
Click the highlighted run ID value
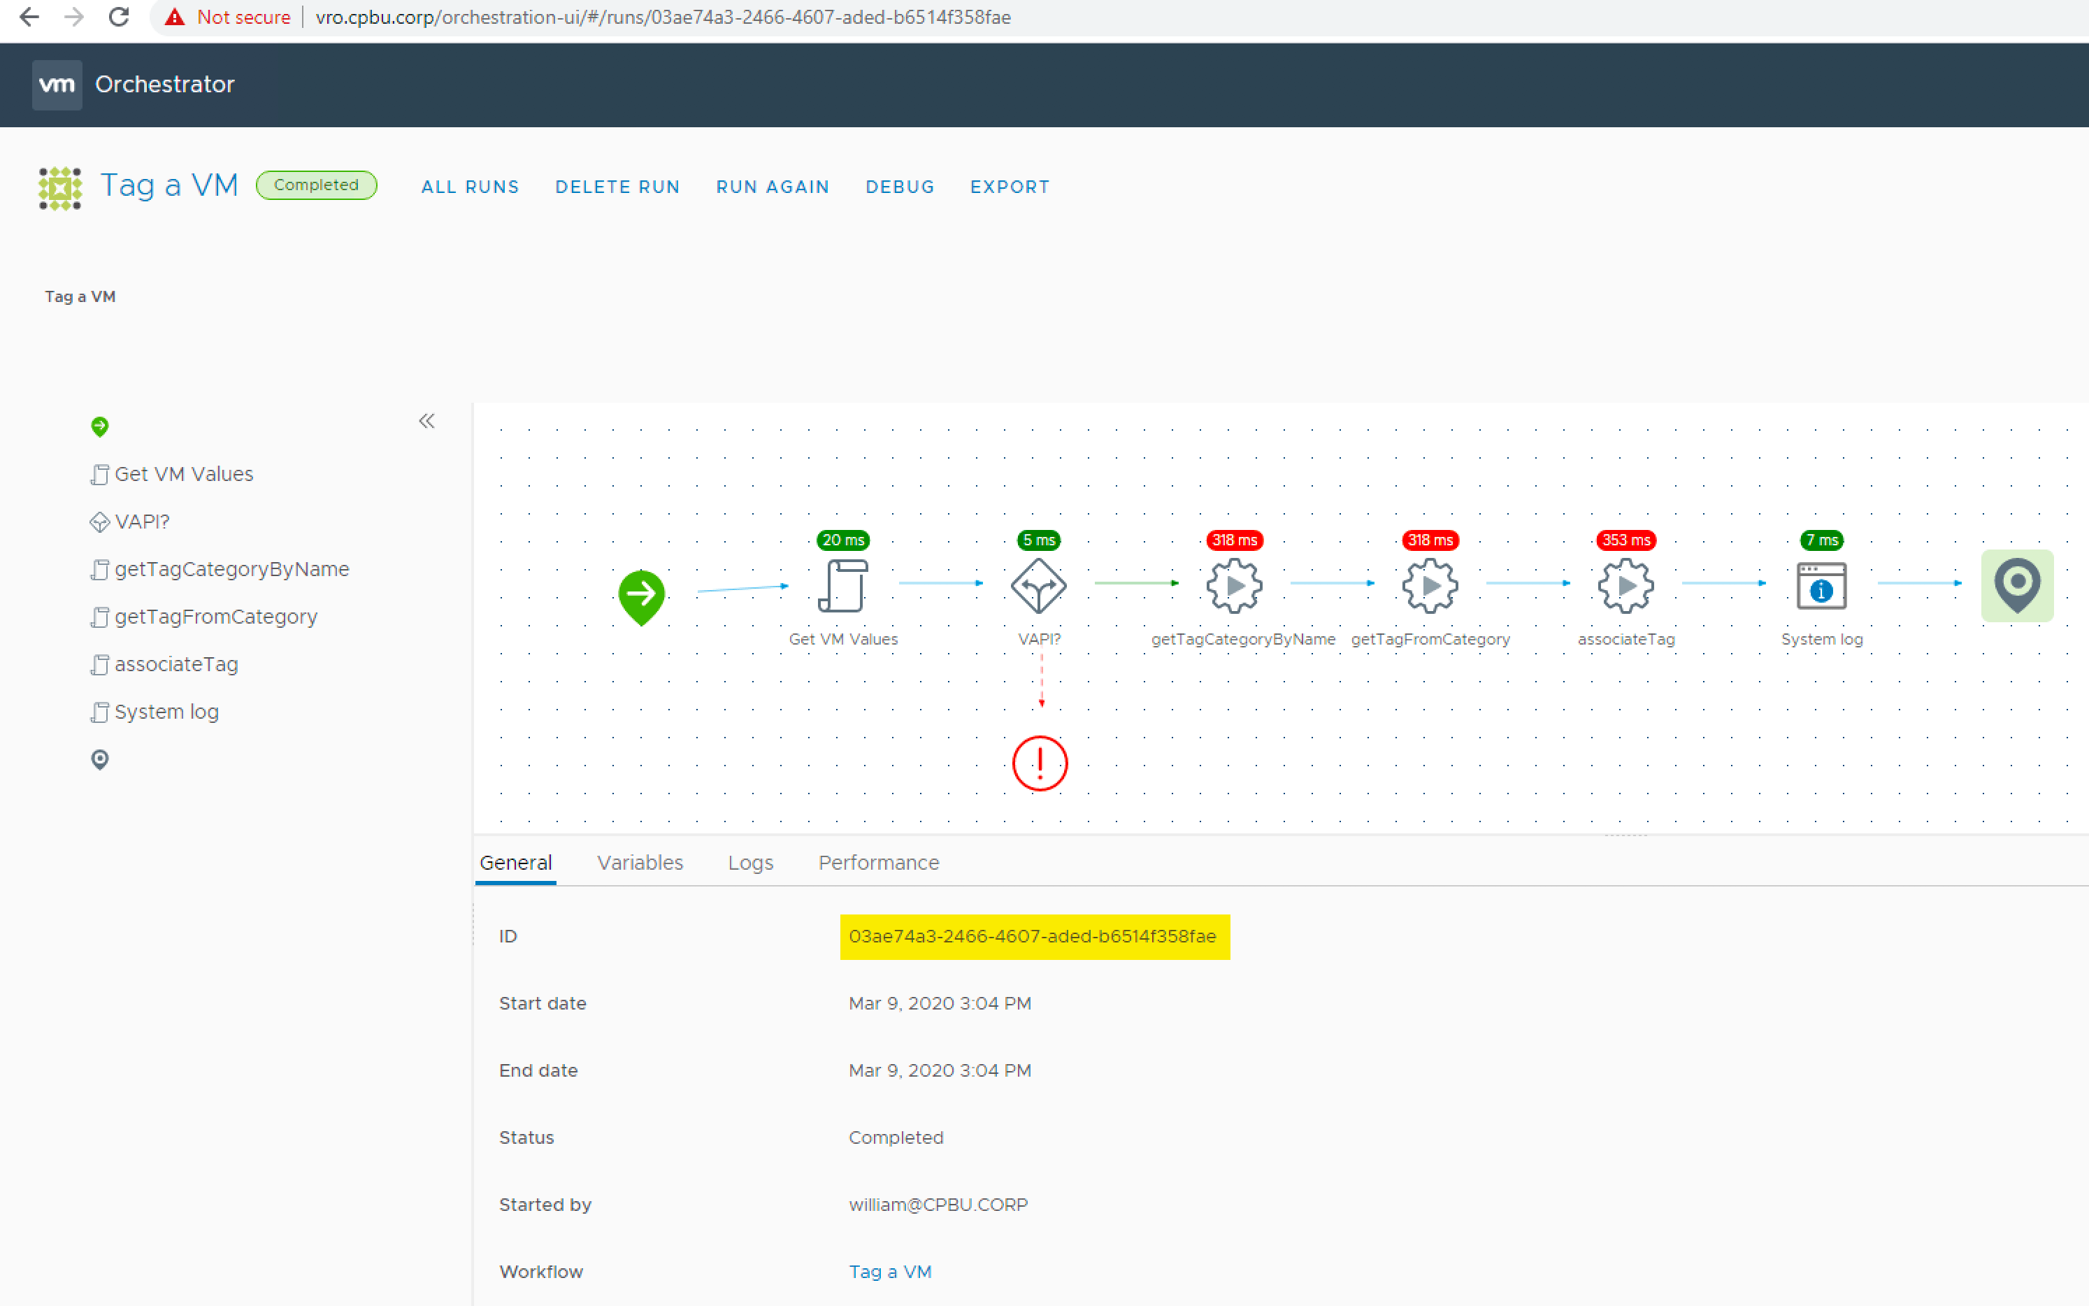pos(1032,936)
